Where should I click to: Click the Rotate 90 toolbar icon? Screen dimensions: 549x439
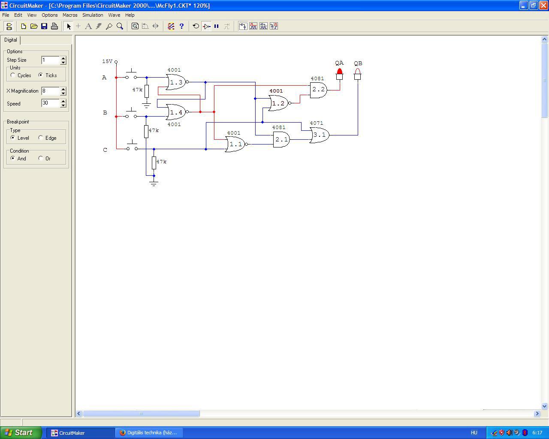click(145, 26)
